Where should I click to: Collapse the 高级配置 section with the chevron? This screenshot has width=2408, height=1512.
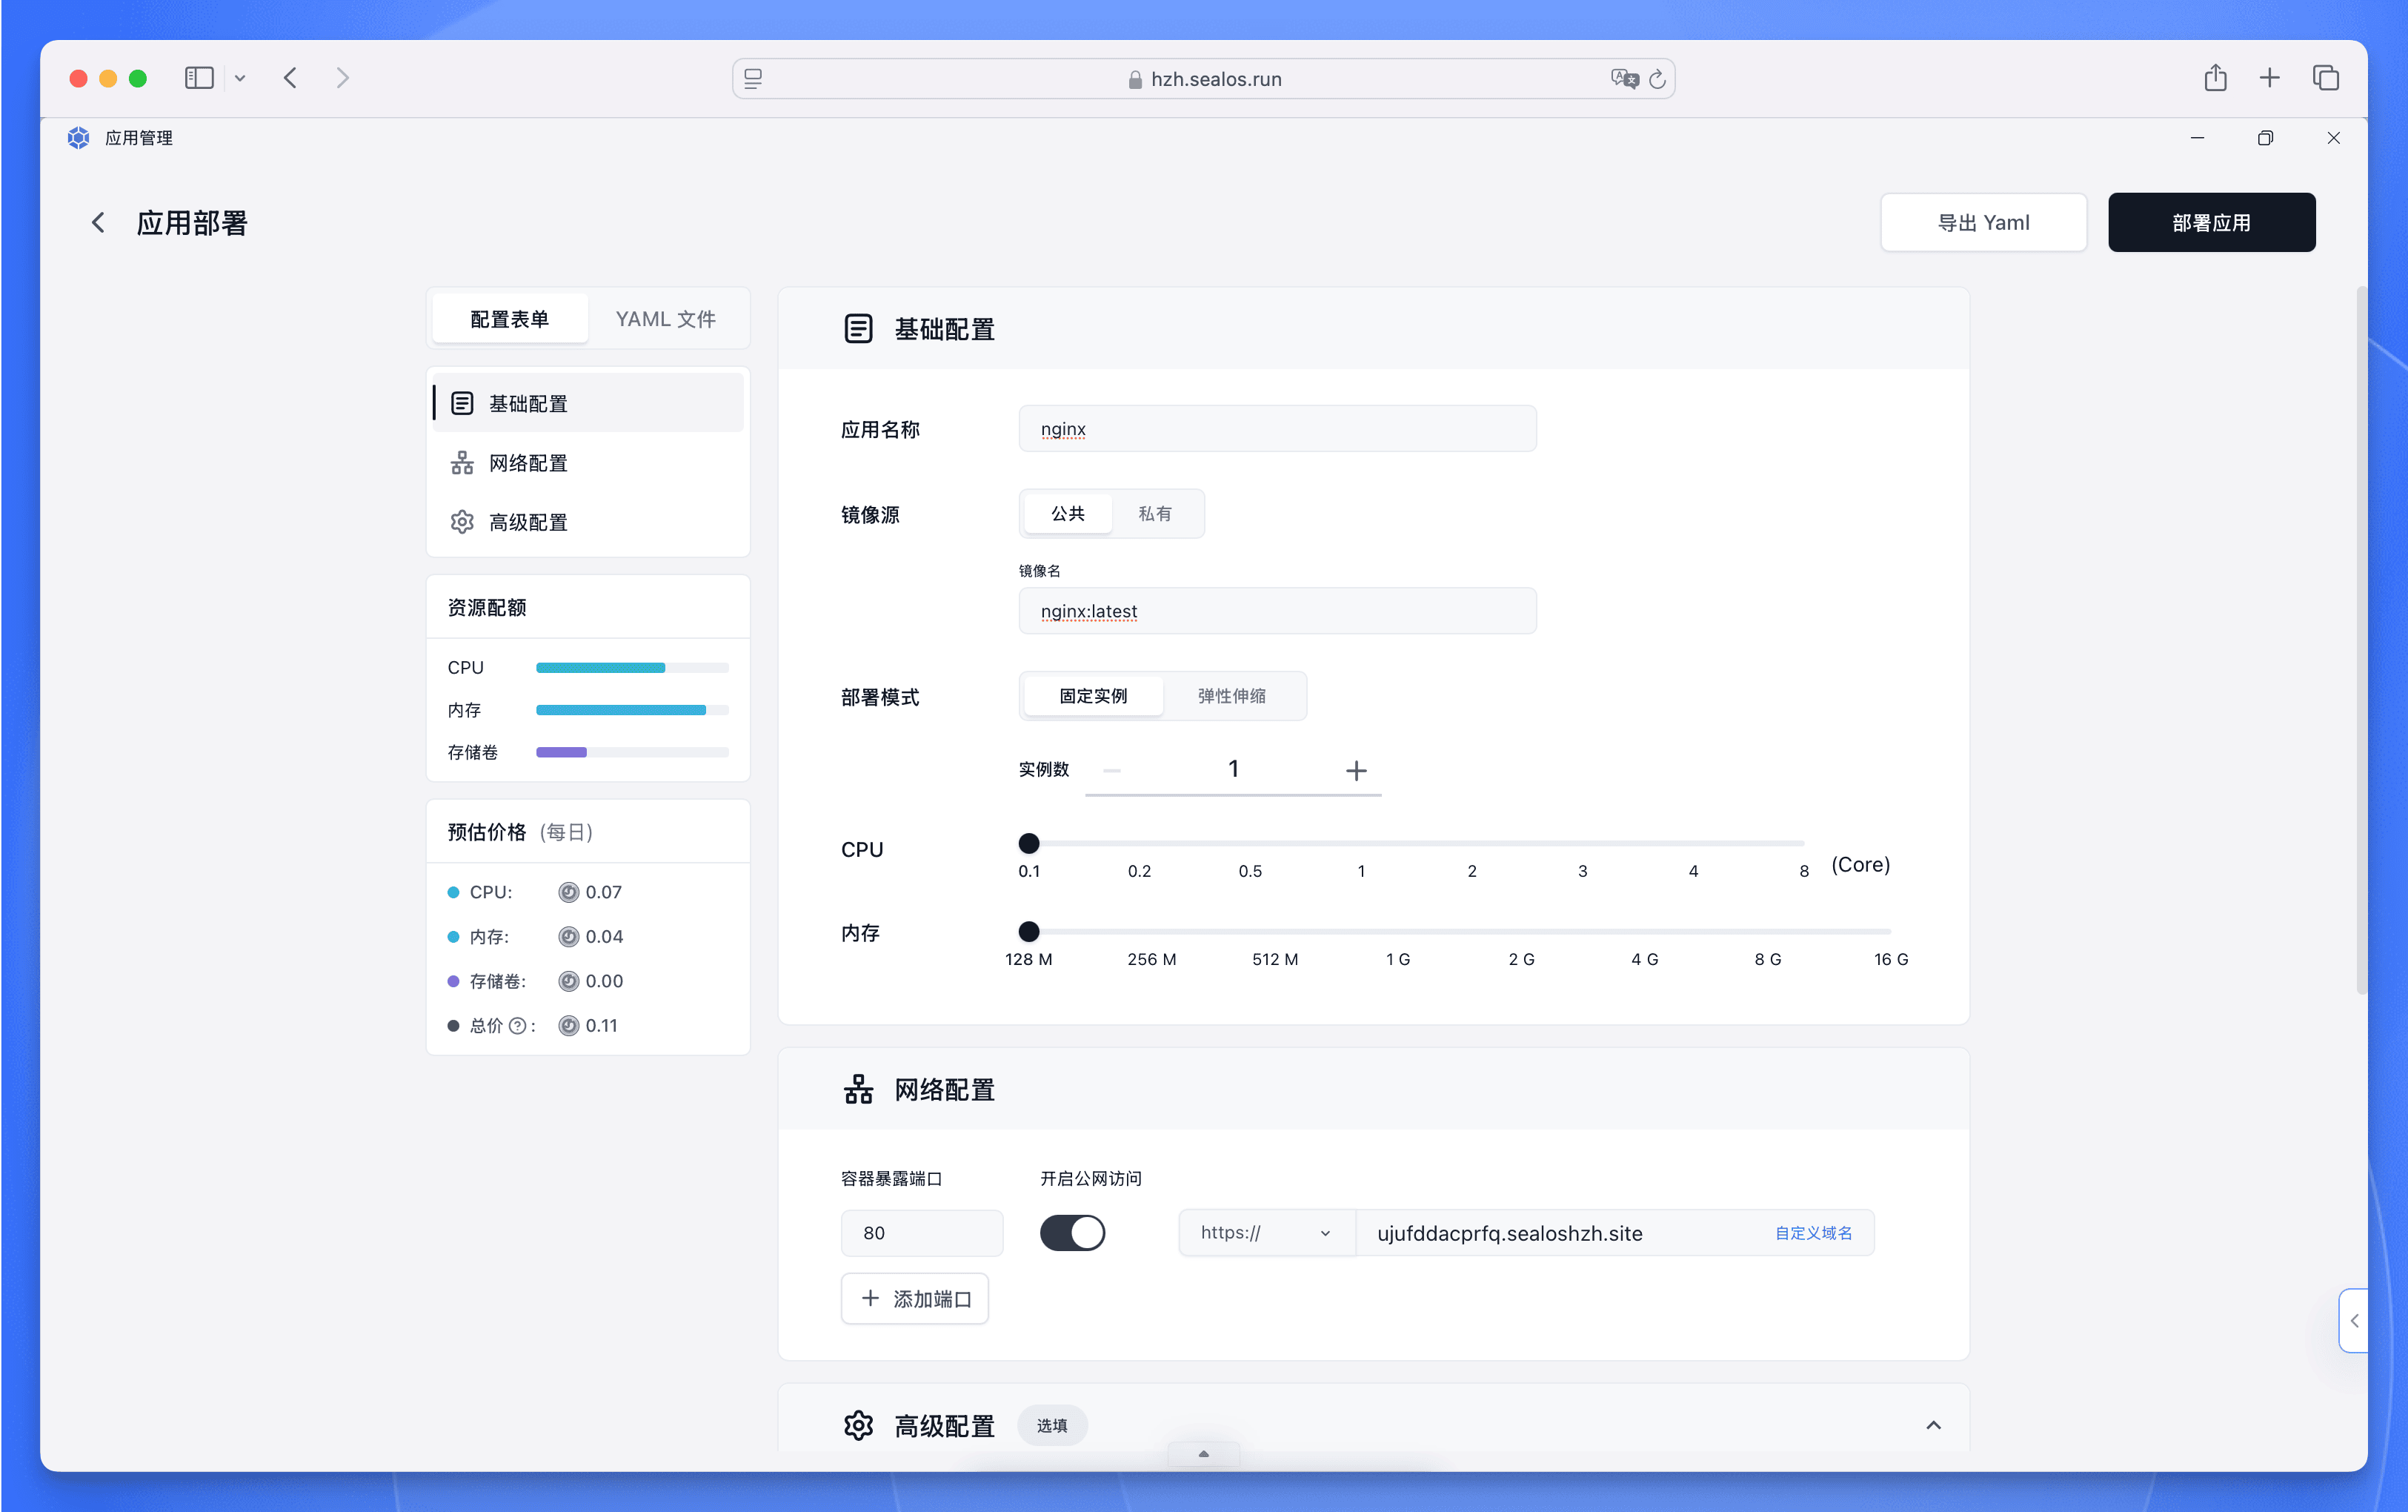tap(1933, 1426)
